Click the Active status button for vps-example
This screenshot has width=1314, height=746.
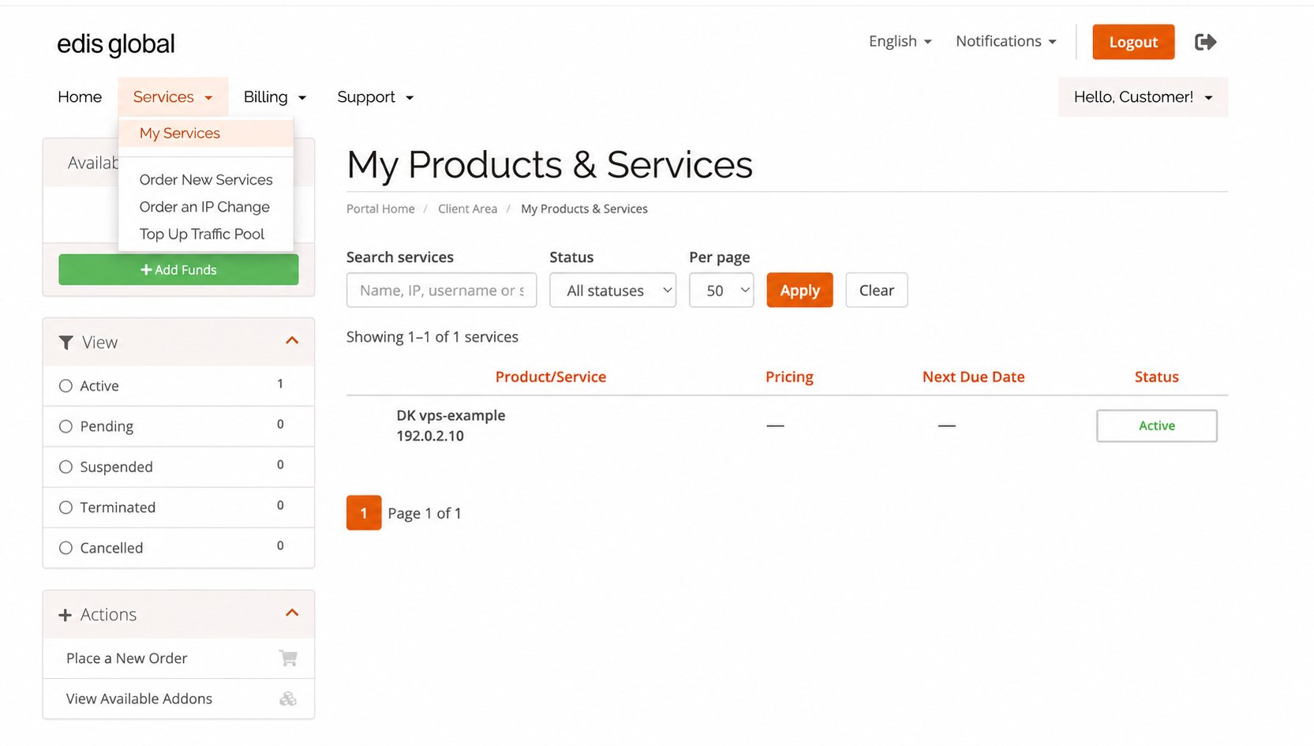(1156, 425)
